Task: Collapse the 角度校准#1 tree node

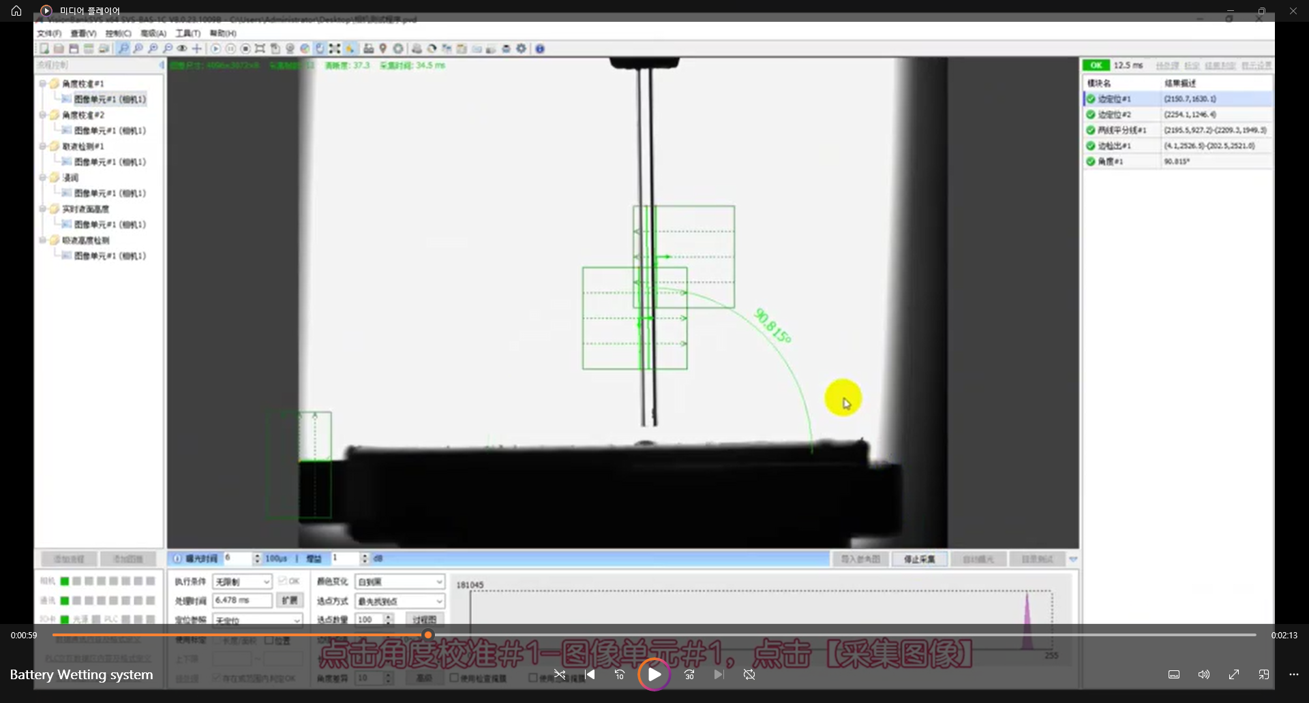Action: click(42, 83)
